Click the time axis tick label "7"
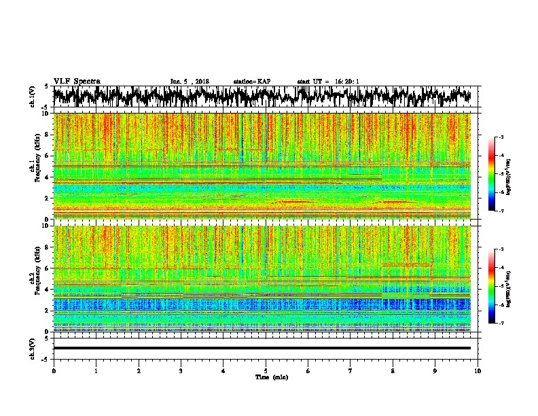The width and height of the screenshot is (538, 416). 351,371
